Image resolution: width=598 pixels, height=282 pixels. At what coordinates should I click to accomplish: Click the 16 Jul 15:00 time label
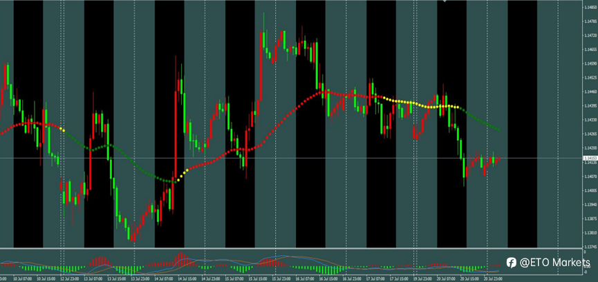click(x=329, y=279)
